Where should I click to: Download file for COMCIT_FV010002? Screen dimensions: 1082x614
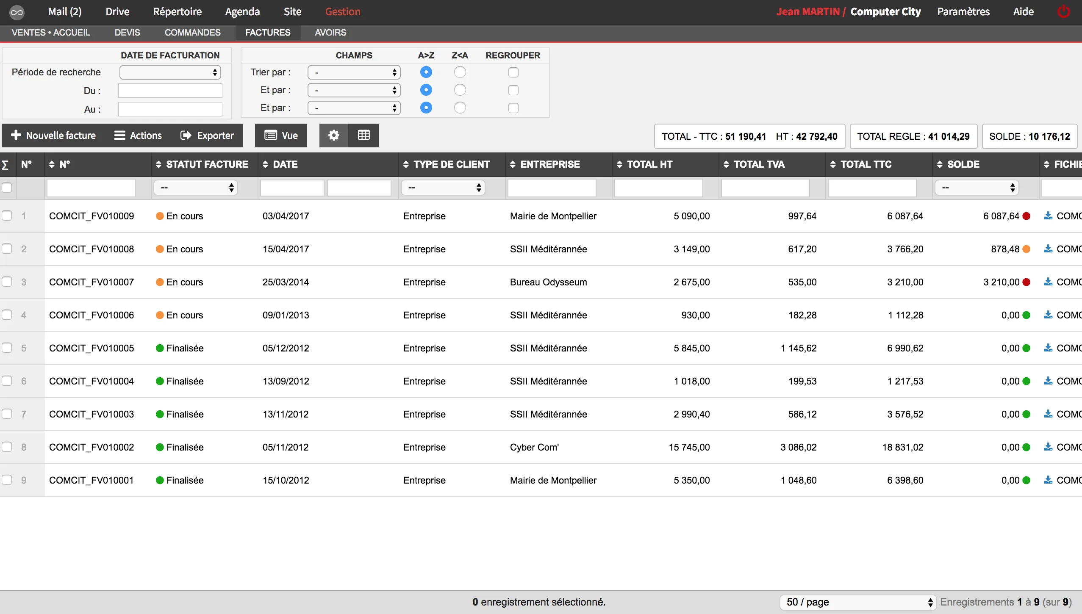pos(1048,447)
